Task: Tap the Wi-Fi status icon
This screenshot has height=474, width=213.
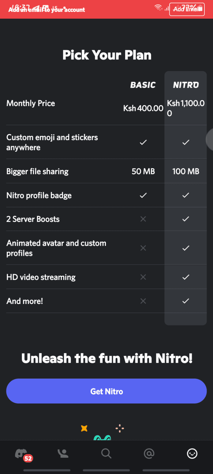Action: coord(159,7)
